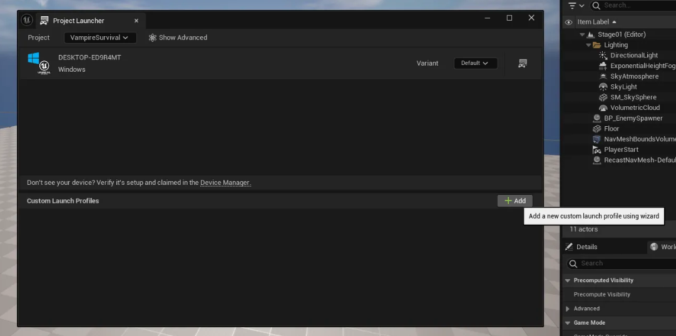Toggle the visibility eye column header
676x336 pixels.
[x=568, y=22]
